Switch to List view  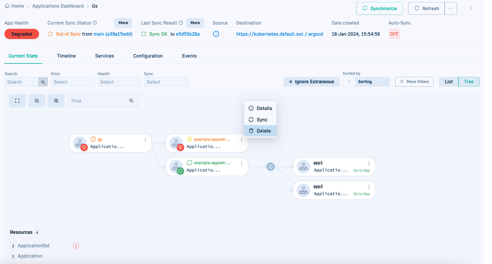click(x=448, y=82)
